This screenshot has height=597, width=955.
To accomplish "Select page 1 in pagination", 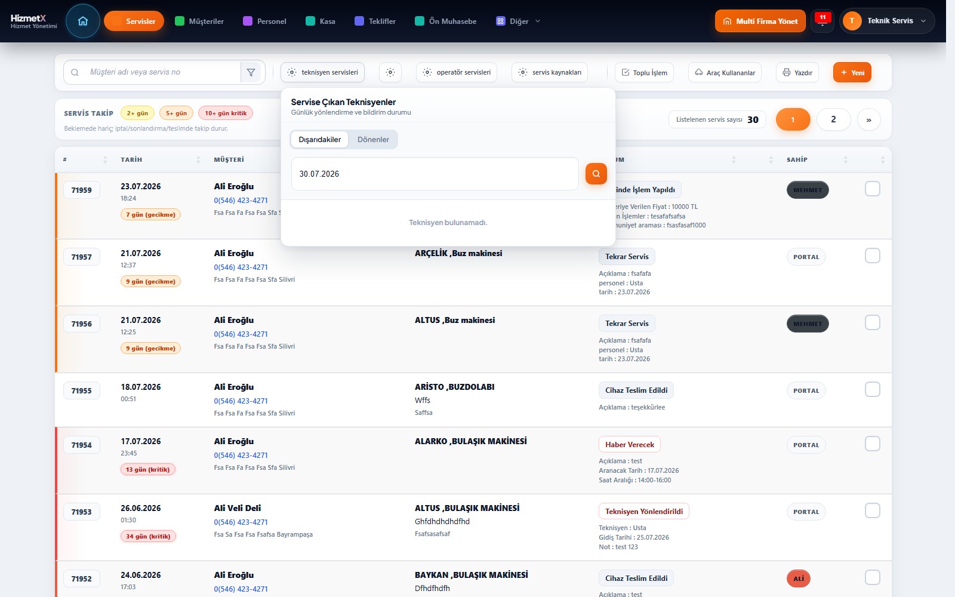I will (793, 119).
